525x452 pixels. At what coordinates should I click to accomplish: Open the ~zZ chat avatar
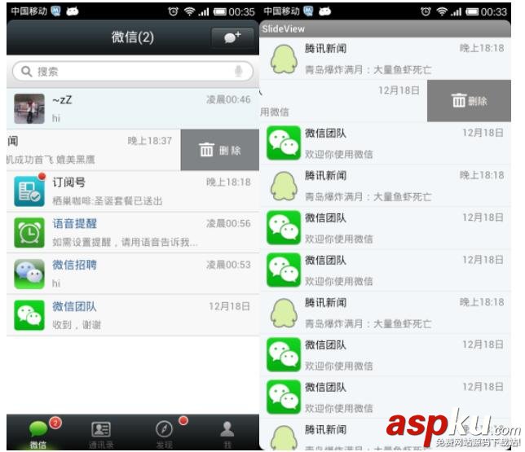(x=29, y=109)
